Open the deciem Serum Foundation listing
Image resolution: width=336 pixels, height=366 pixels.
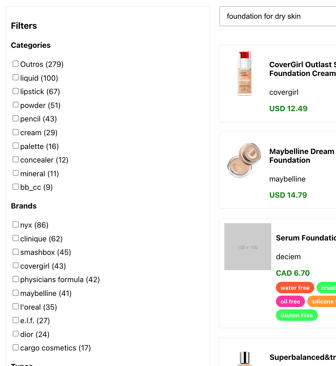coord(306,238)
